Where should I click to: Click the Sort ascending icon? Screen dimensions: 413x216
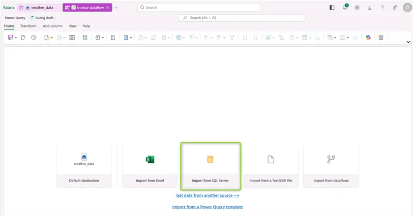point(245,37)
